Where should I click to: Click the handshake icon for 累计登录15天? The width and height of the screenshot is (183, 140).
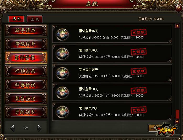coord(62,35)
